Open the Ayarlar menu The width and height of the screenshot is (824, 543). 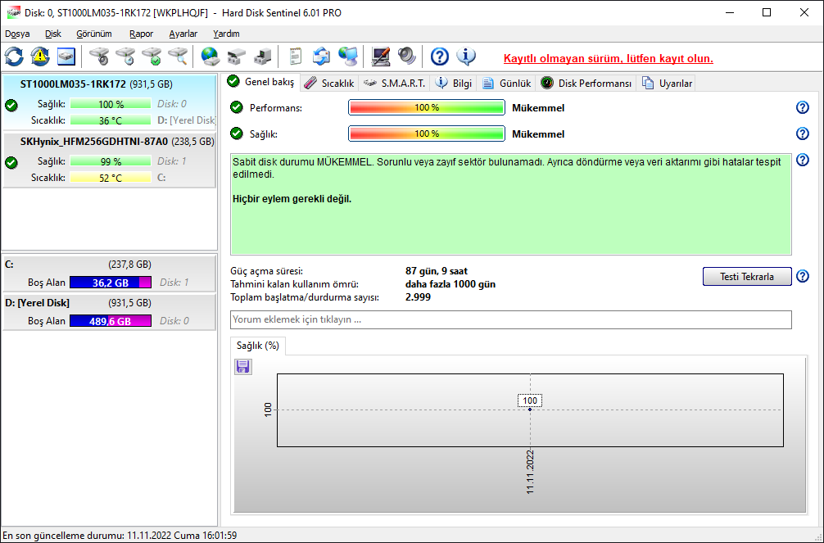(183, 34)
